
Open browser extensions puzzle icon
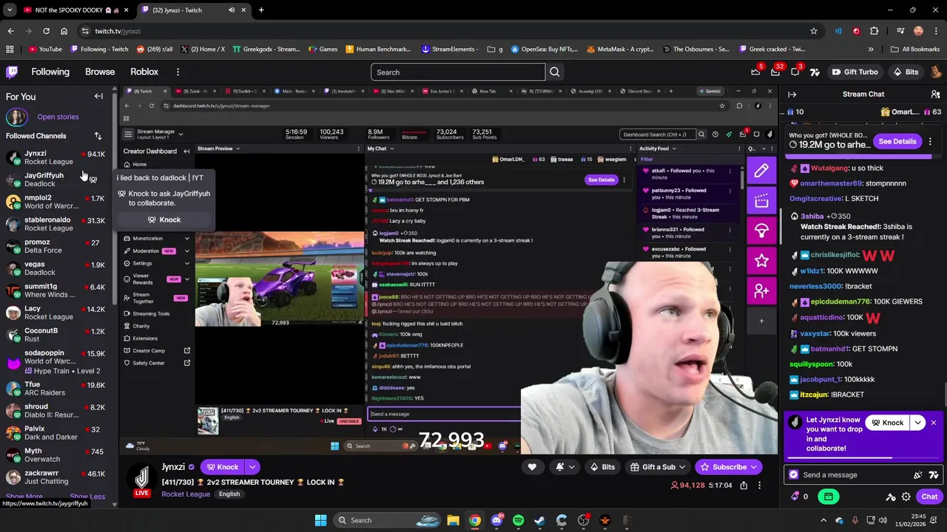tap(874, 31)
